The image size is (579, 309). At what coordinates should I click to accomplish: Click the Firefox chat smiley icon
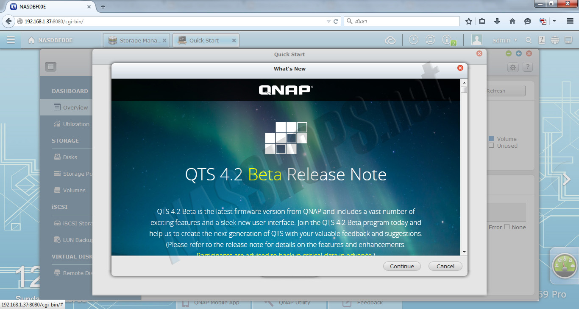527,21
